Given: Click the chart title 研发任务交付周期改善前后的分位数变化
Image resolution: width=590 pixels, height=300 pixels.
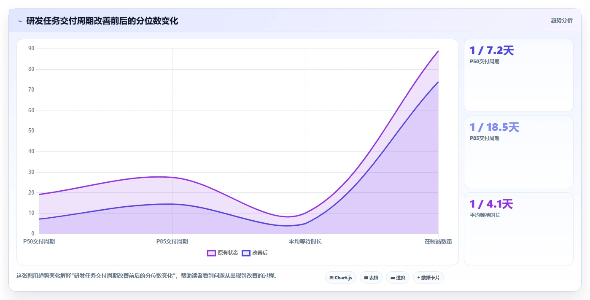Looking at the screenshot, I should [102, 21].
